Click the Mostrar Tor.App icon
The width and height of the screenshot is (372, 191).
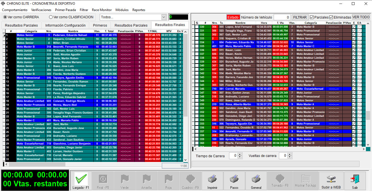tap(306, 179)
